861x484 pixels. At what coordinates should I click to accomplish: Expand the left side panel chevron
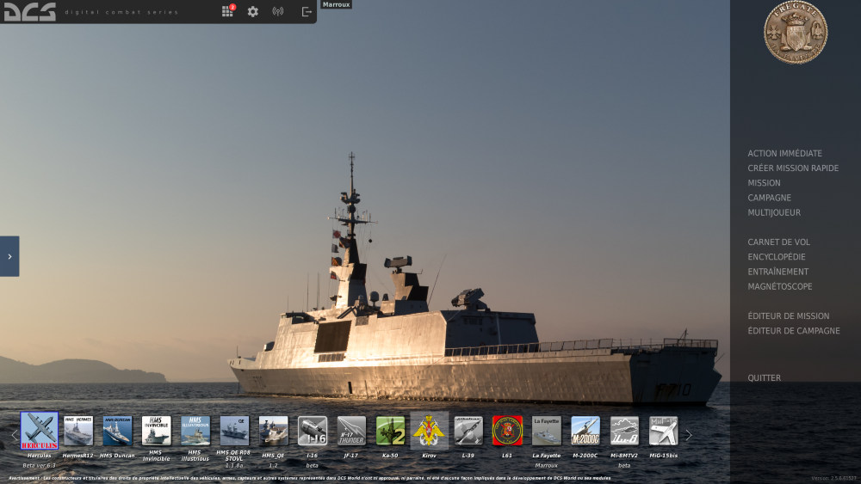(x=9, y=256)
